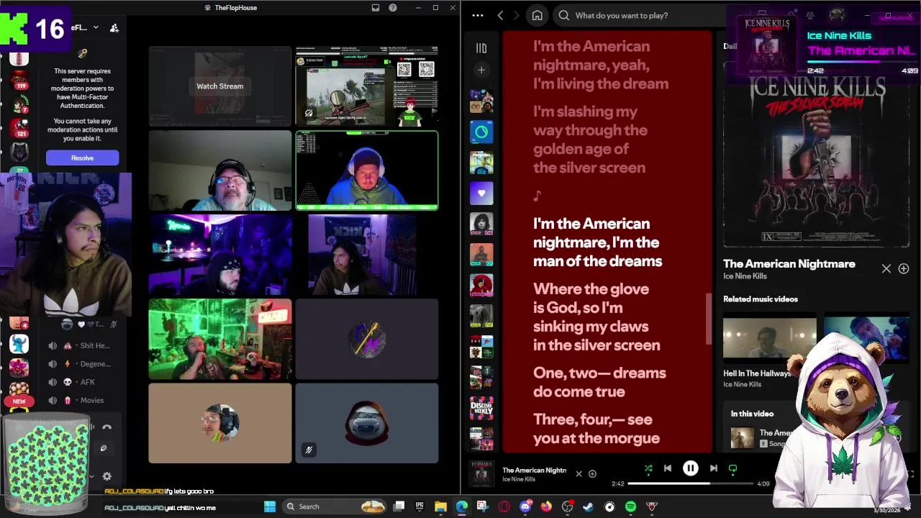Focus the 'What do you want to play?' search field

640,15
